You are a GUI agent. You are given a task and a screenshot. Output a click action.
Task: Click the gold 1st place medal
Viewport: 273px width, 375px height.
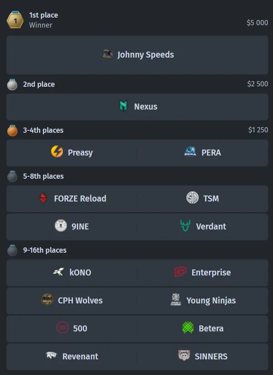point(15,20)
